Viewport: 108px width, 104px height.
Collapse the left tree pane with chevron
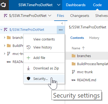pyautogui.click(x=62, y=23)
